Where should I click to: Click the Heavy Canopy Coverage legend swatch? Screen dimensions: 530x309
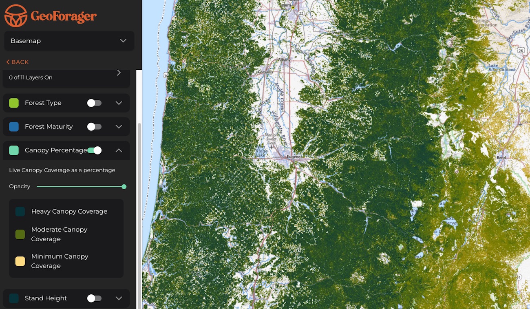coord(20,212)
